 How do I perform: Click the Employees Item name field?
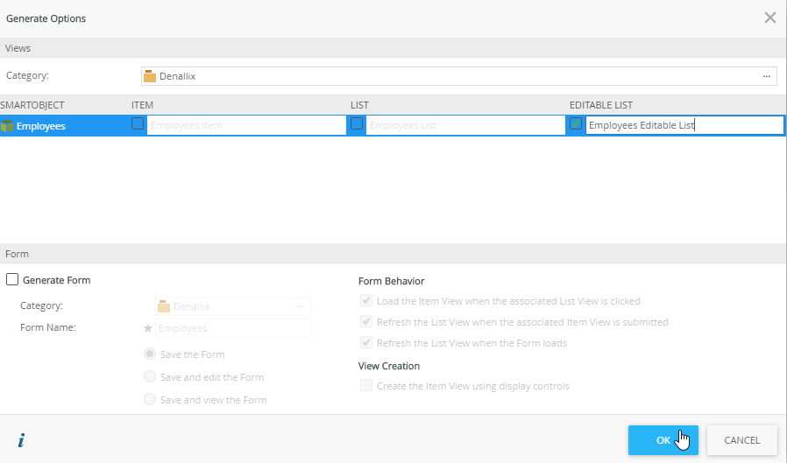[x=245, y=125]
